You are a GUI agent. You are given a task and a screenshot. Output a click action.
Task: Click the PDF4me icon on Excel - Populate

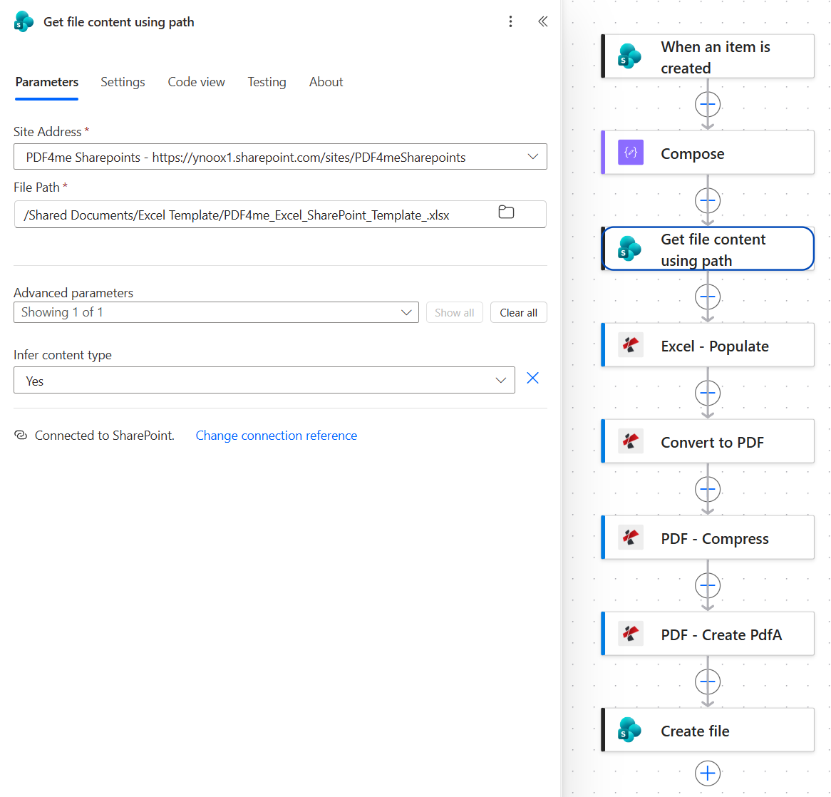631,345
